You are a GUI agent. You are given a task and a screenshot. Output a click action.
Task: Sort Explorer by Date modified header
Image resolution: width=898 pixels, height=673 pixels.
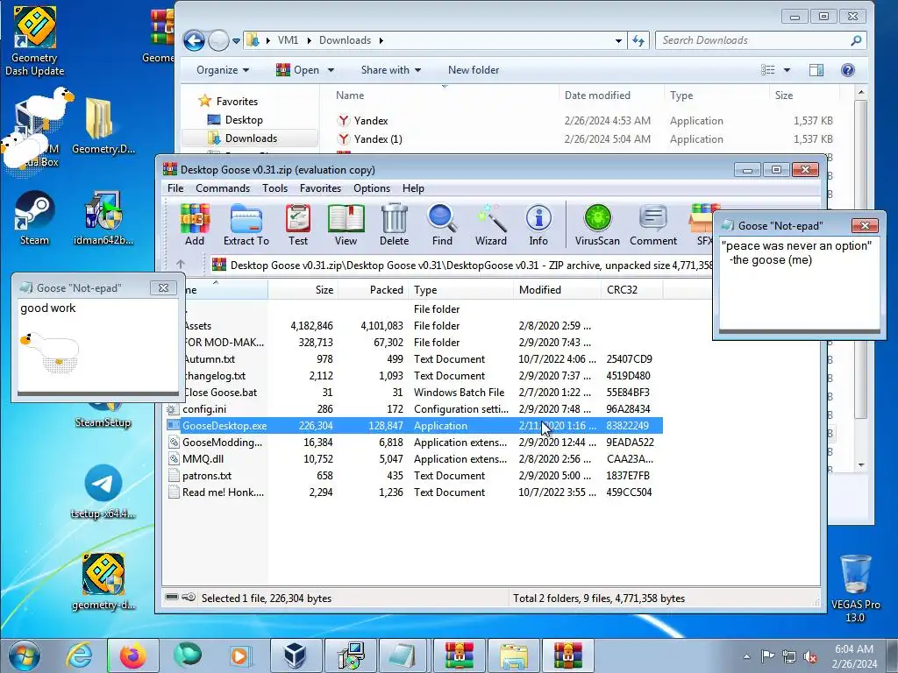point(611,95)
